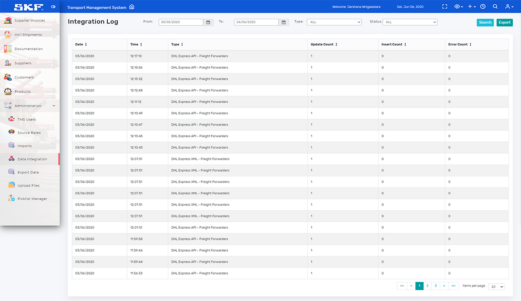Screen dimensions: 521x301
Task: Expand the Status filter dropdown
Action: pyautogui.click(x=410, y=22)
